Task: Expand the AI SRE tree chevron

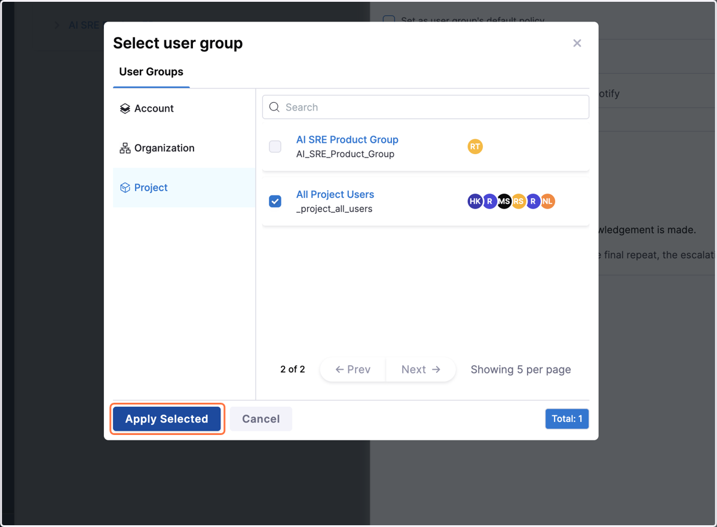Action: coord(57,25)
